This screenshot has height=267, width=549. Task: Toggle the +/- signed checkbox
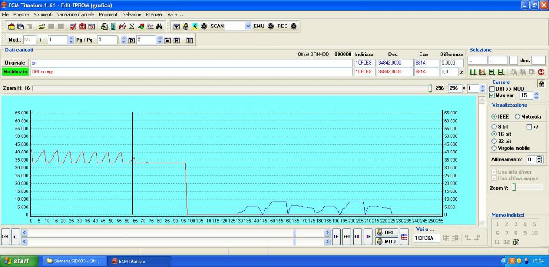coord(529,127)
